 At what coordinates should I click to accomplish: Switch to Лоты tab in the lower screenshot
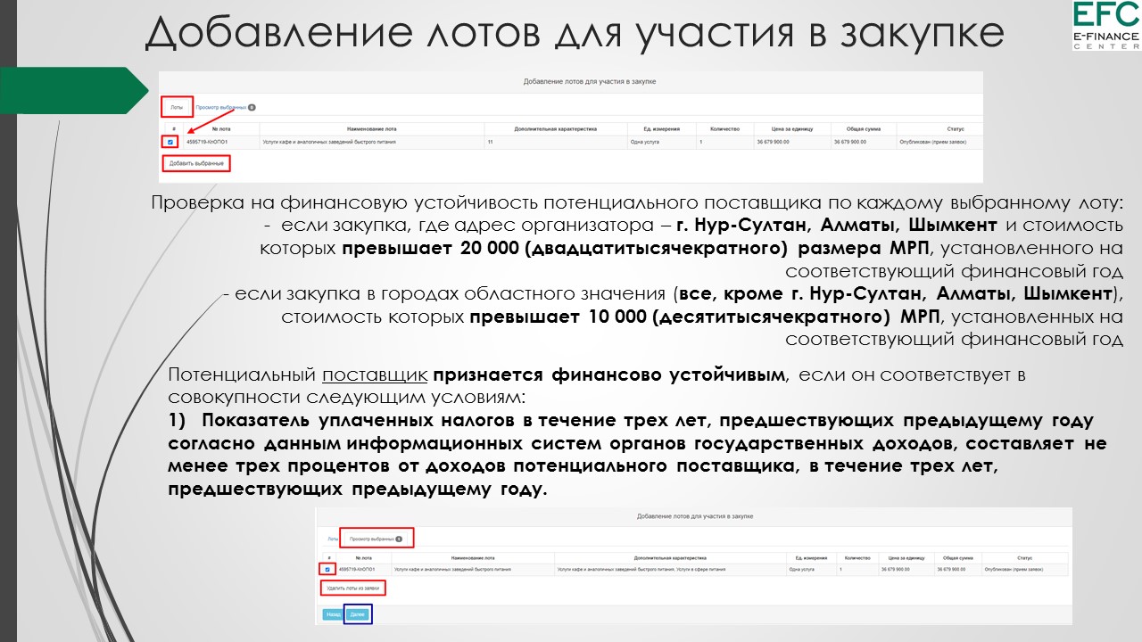click(x=332, y=539)
